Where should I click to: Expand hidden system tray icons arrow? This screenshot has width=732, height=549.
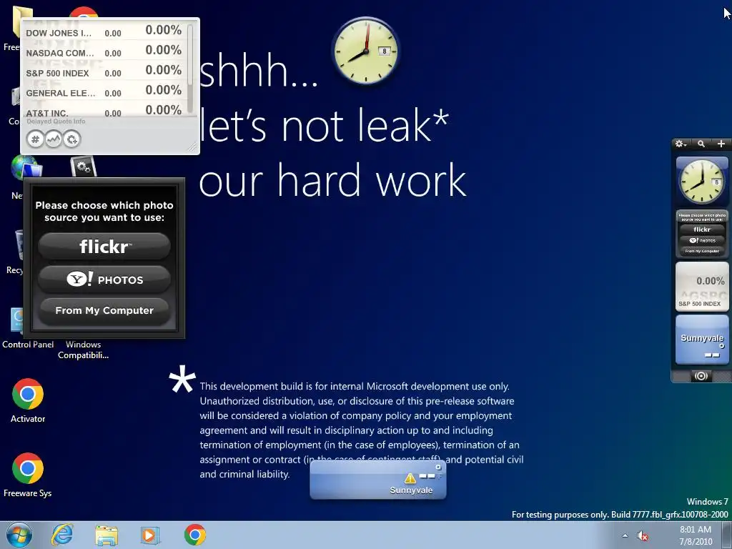pyautogui.click(x=625, y=535)
